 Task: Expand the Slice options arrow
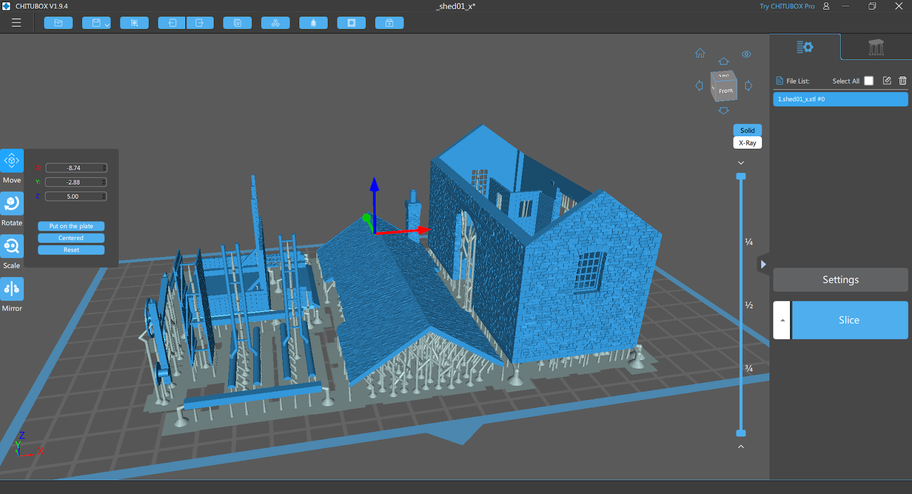coord(782,320)
